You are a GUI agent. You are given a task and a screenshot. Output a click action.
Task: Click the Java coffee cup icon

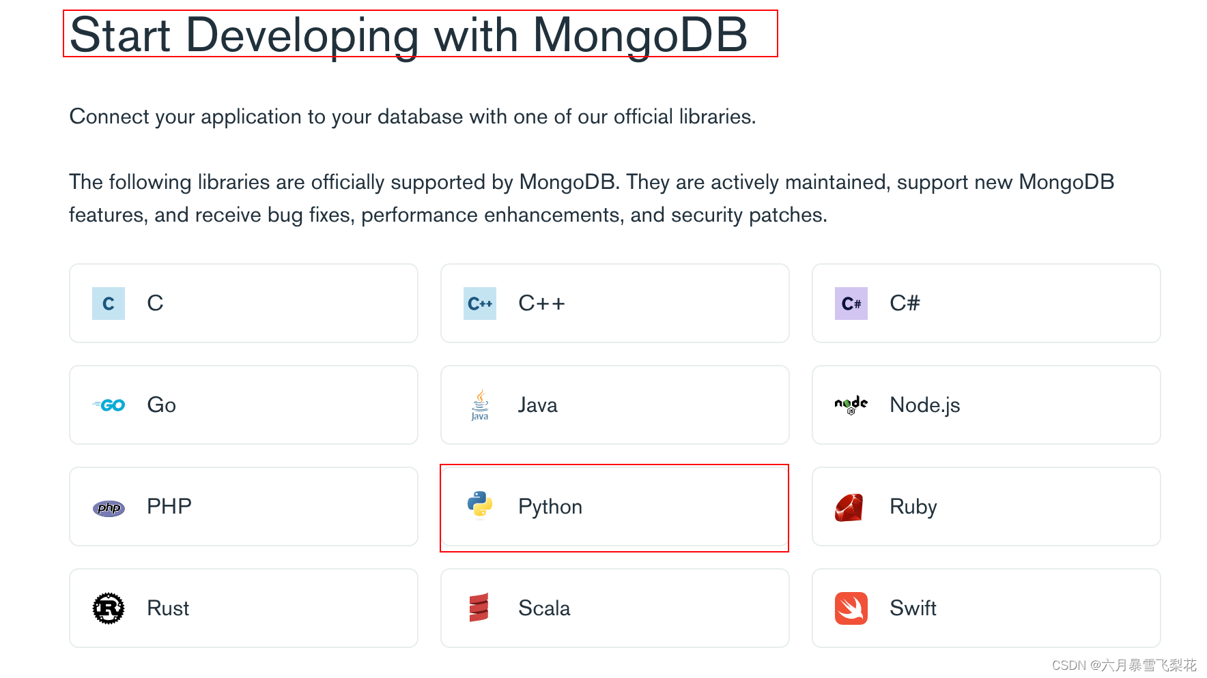tap(480, 405)
